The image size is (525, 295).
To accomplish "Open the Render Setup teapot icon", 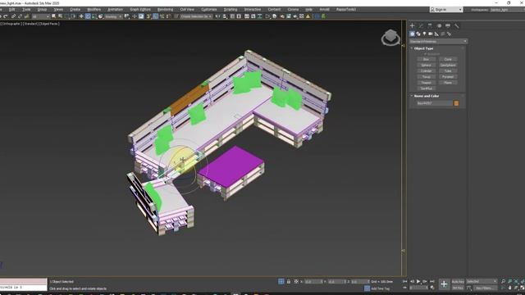I will pyautogui.click(x=282, y=16).
